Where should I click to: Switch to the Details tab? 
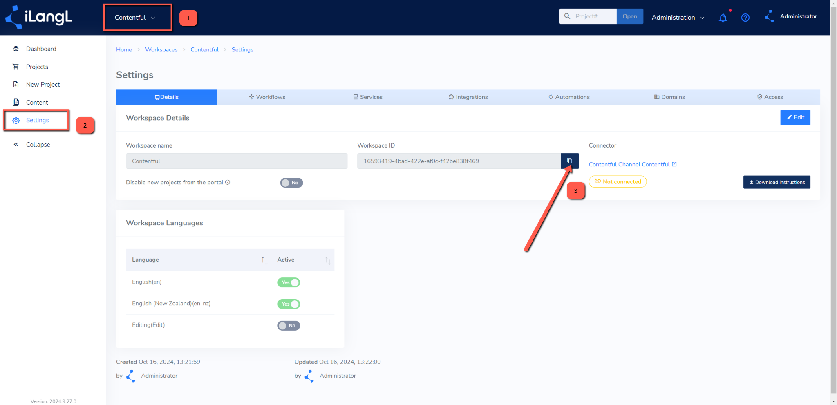[x=166, y=97]
